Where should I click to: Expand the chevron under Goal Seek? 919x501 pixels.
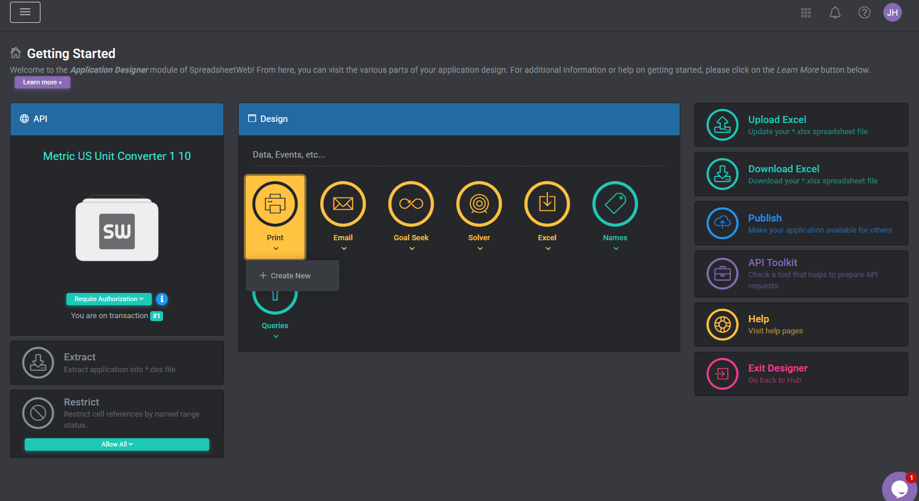[412, 248]
